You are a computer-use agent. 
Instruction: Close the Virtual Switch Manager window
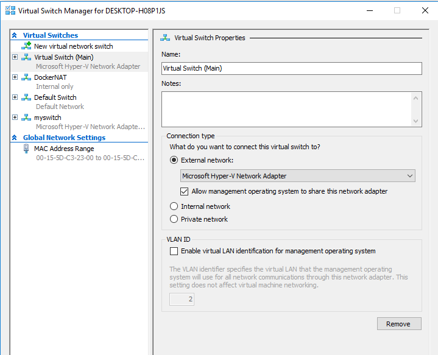[x=425, y=10]
